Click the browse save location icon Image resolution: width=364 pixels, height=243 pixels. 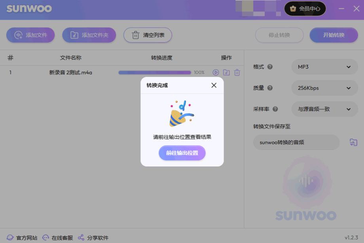coord(353,142)
